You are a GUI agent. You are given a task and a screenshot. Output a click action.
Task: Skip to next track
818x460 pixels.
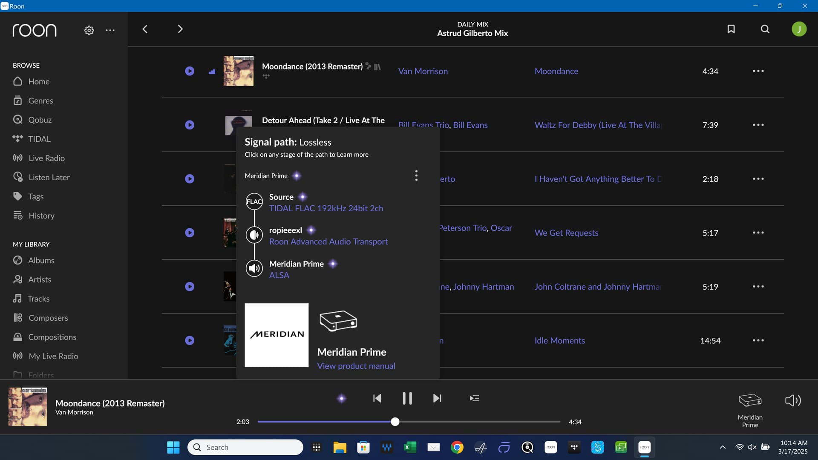437,398
